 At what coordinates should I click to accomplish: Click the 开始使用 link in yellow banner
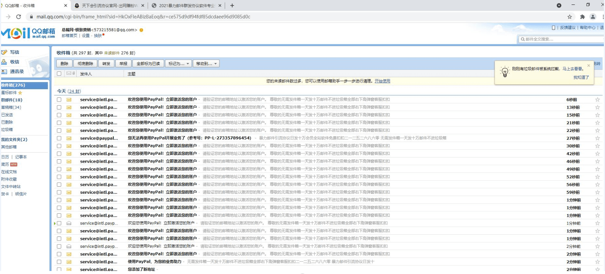click(382, 81)
